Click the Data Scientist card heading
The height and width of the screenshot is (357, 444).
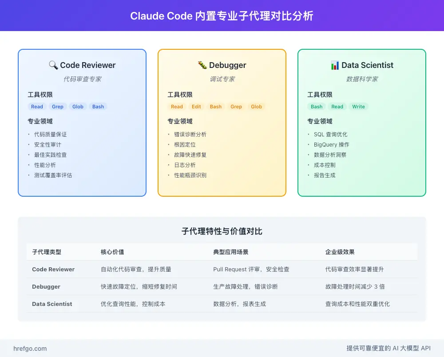coord(368,65)
